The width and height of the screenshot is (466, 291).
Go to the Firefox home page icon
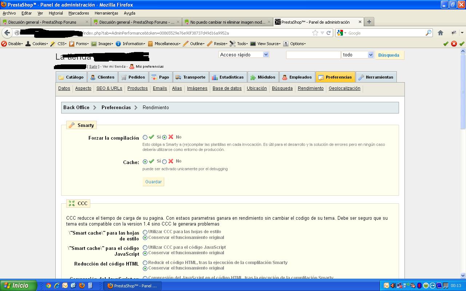(441, 33)
